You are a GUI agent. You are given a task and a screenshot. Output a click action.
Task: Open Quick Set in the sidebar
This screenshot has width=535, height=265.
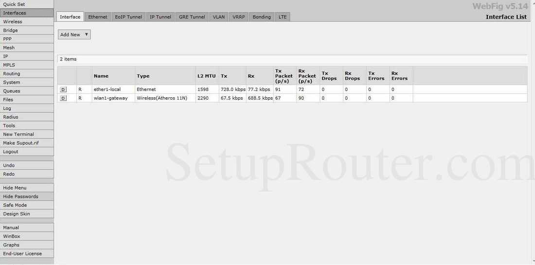tap(27, 4)
